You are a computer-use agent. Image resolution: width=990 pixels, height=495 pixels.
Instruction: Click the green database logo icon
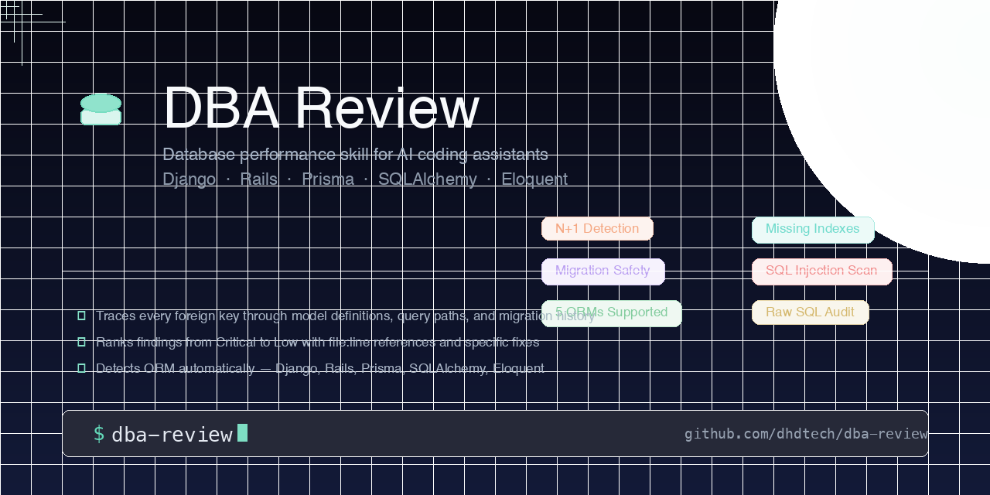101,109
